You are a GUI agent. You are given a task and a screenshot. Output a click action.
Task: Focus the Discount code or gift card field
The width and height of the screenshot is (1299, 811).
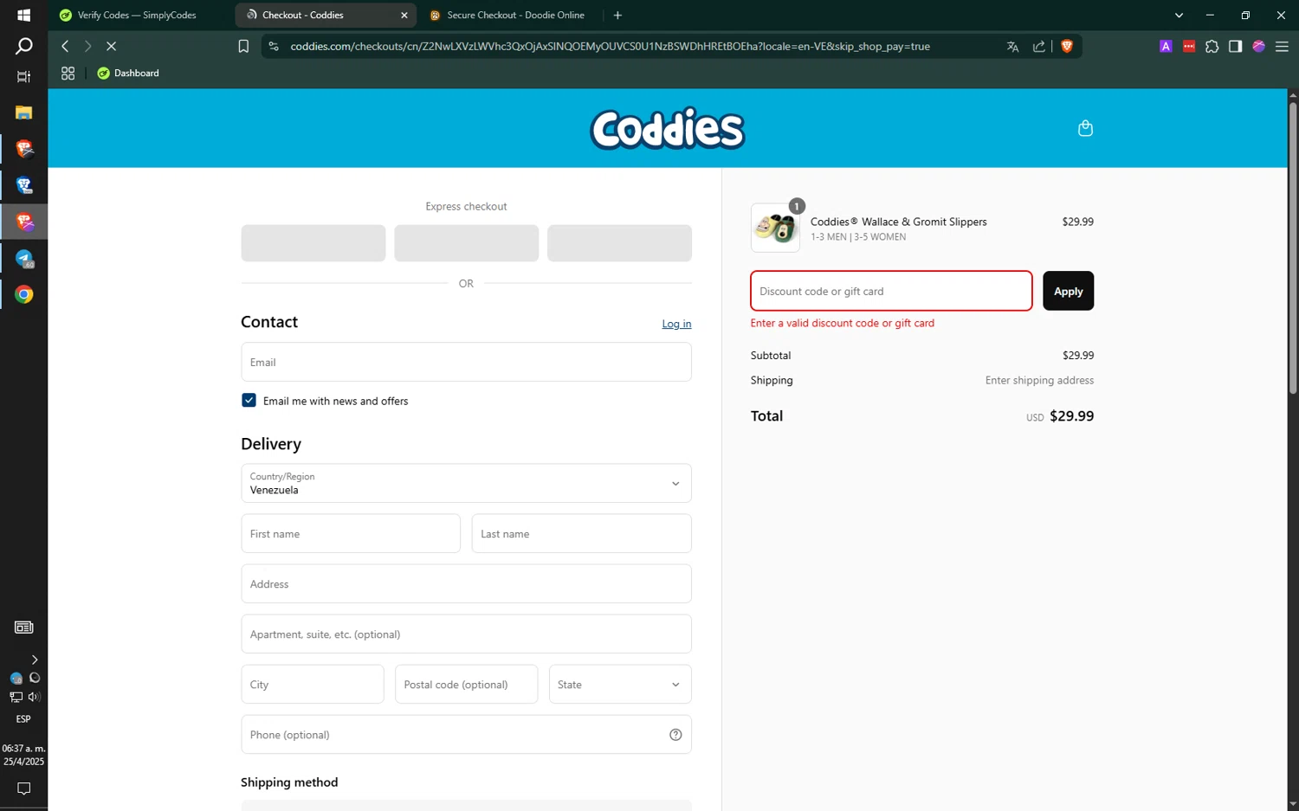pyautogui.click(x=891, y=291)
